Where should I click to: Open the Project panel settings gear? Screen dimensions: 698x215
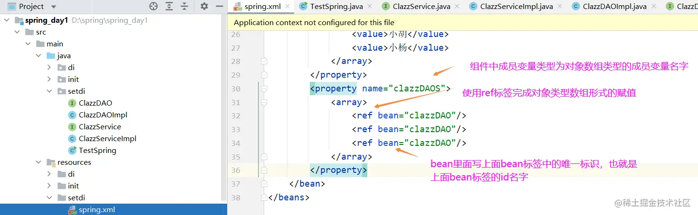(x=204, y=6)
